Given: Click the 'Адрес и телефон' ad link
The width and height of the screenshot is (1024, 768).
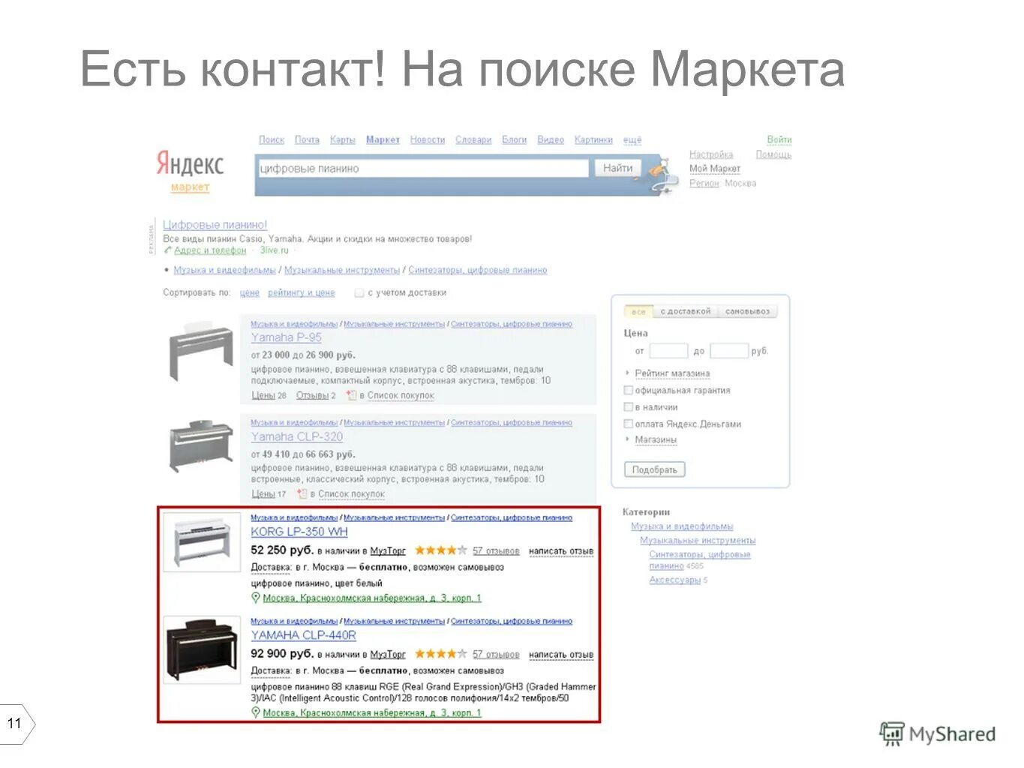Looking at the screenshot, I should point(211,250).
